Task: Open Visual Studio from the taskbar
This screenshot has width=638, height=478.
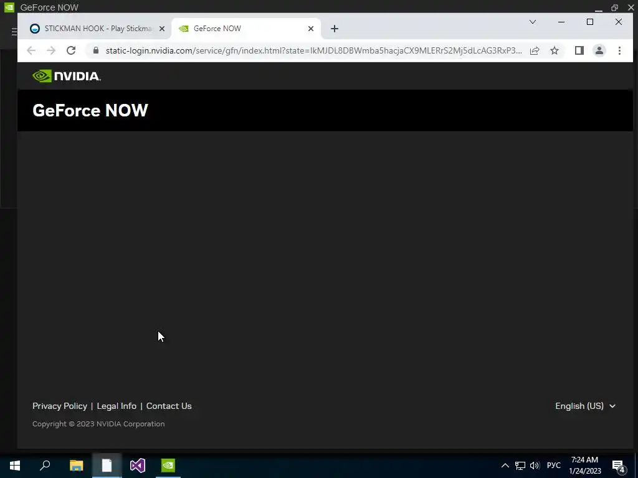Action: click(x=138, y=466)
